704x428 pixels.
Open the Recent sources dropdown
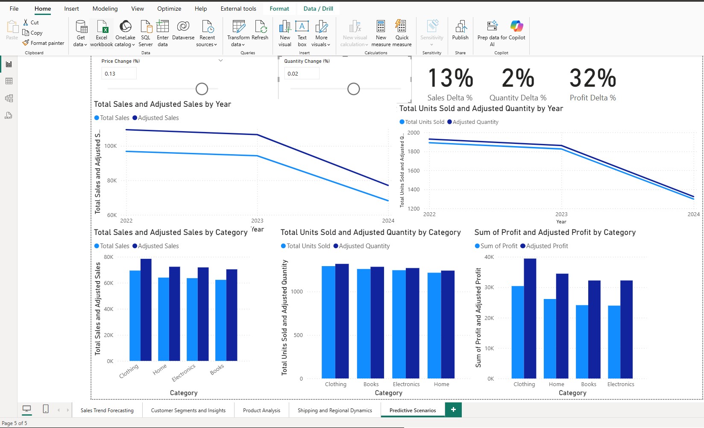(x=207, y=44)
